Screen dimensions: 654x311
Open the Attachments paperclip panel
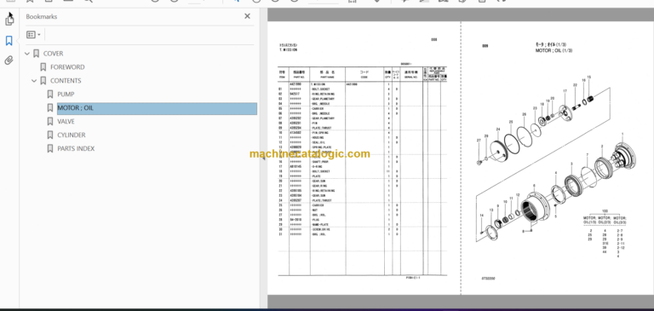point(9,60)
